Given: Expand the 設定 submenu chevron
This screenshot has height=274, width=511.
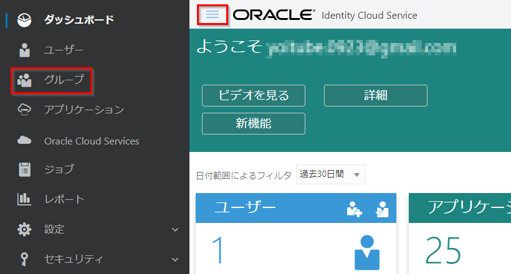Looking at the screenshot, I should 175,230.
